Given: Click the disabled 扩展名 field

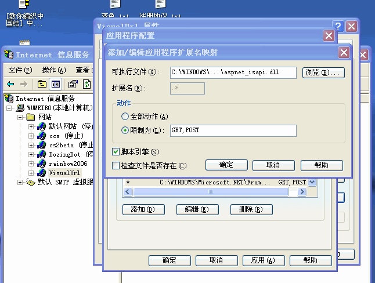Looking at the screenshot, I should [187, 88].
